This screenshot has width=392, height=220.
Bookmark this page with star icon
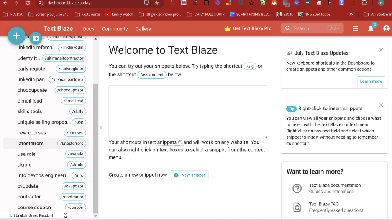[x=157, y=3]
